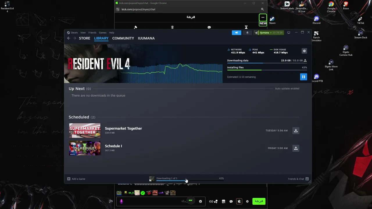The height and width of the screenshot is (209, 372).
Task: Click Steam announcements megaphone button
Action: point(237,33)
